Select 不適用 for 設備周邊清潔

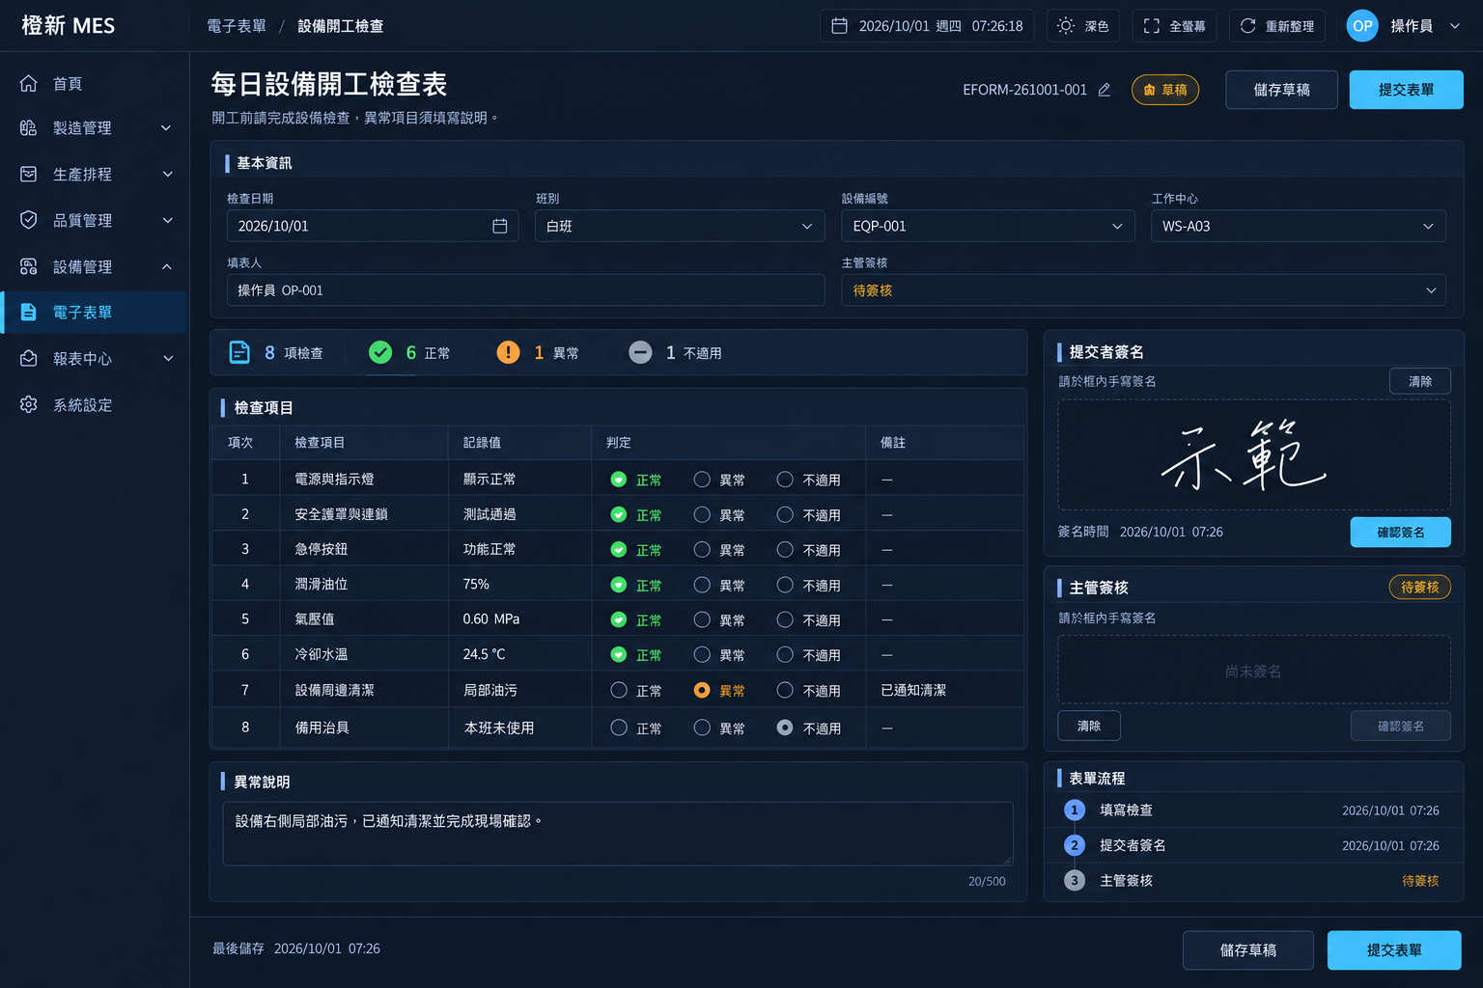point(785,690)
